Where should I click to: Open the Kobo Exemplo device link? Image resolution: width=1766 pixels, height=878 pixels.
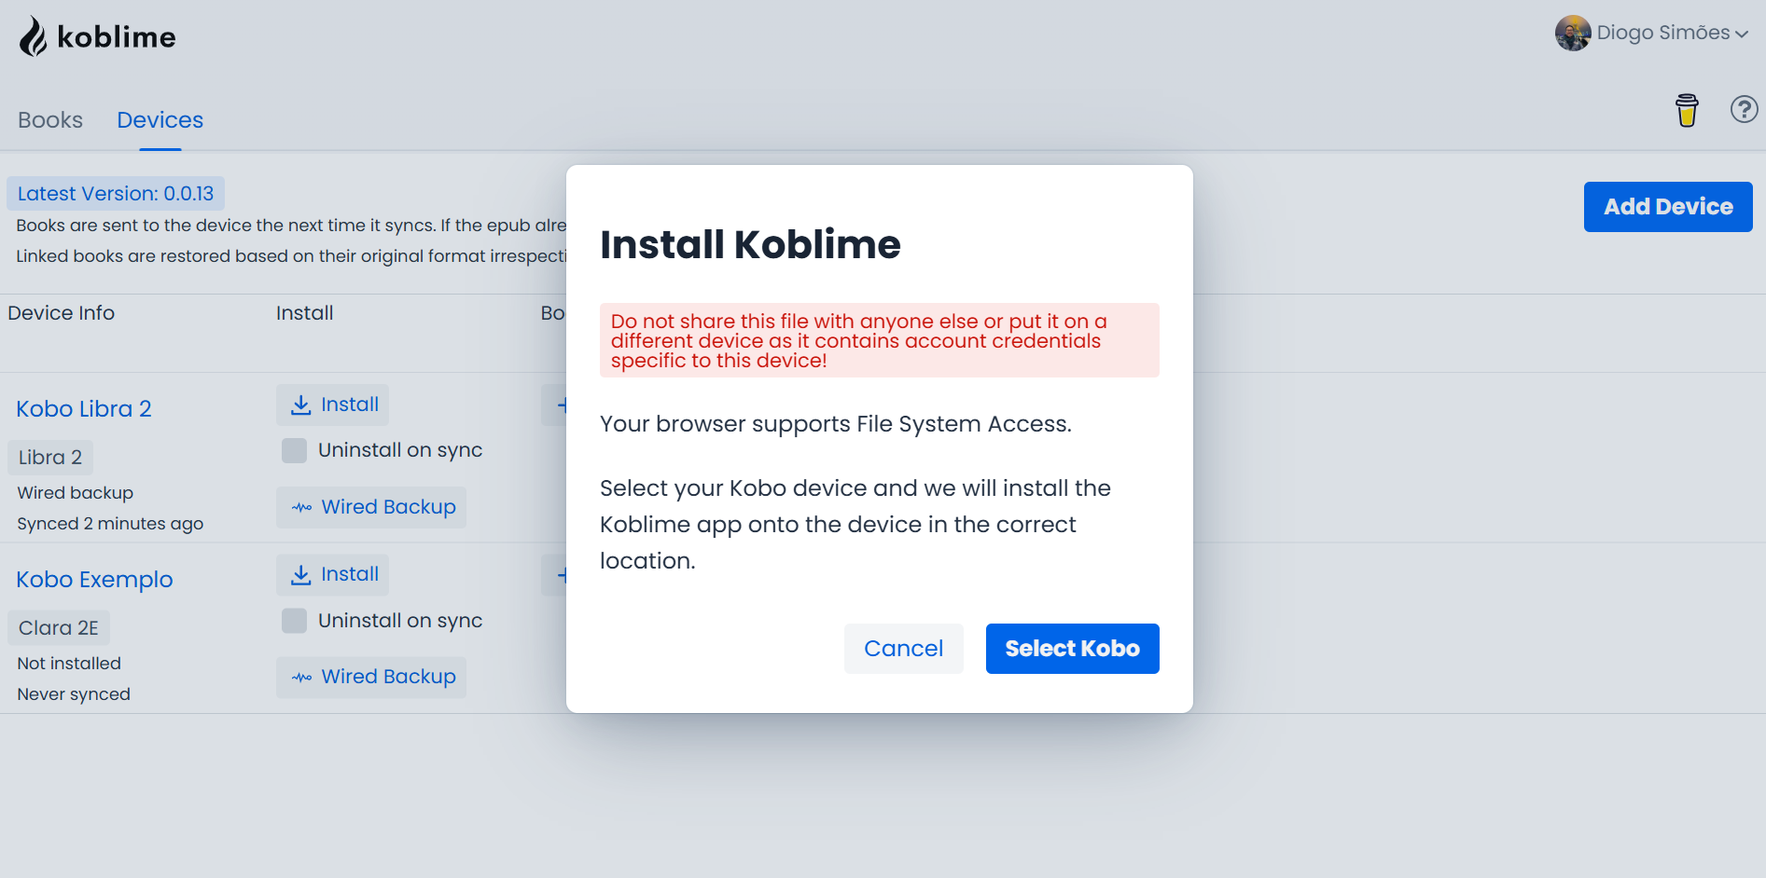pos(94,580)
